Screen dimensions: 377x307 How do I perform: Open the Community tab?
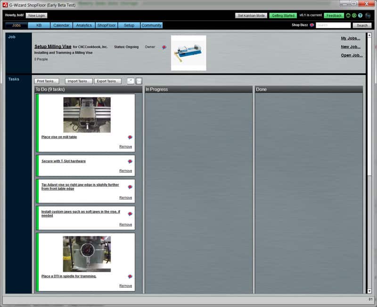pyautogui.click(x=151, y=25)
